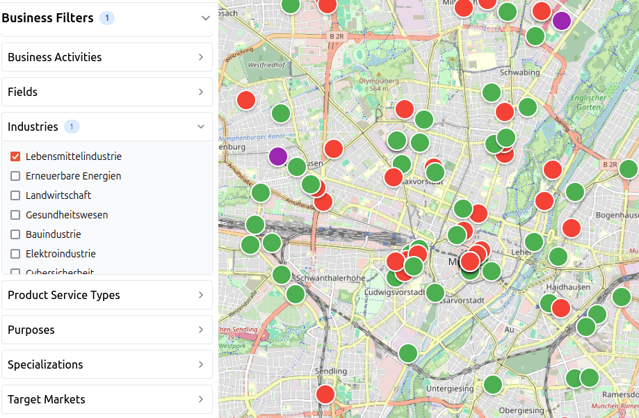Click the red marker left of Bogenhausen

[x=572, y=227]
